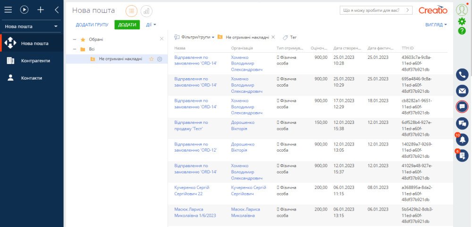Click the plus quick-add icon
472x227 pixels.
tap(40, 10)
